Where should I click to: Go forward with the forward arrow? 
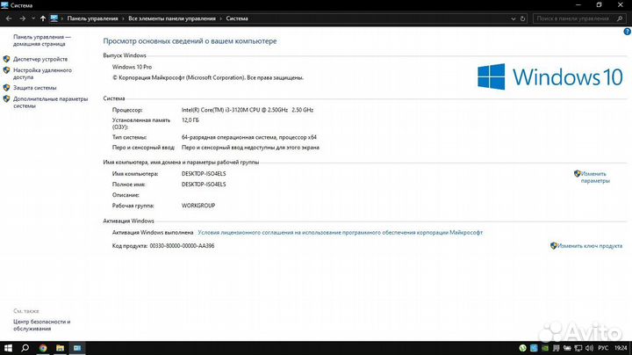[x=22, y=18]
